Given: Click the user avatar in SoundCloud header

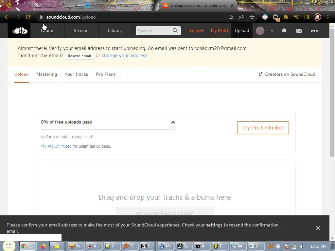Looking at the screenshot, I should (260, 31).
